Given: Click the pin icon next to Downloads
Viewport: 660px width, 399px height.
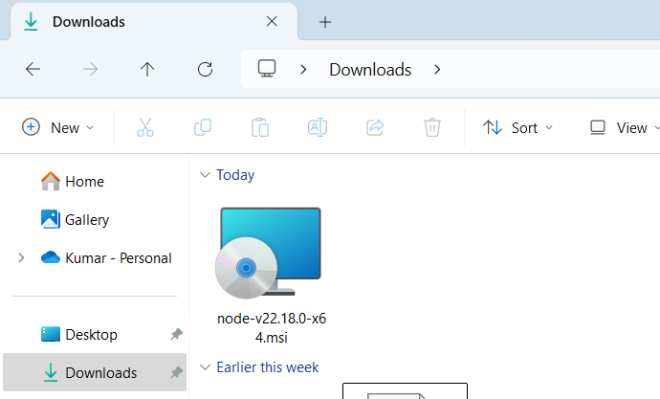Looking at the screenshot, I should [x=176, y=372].
